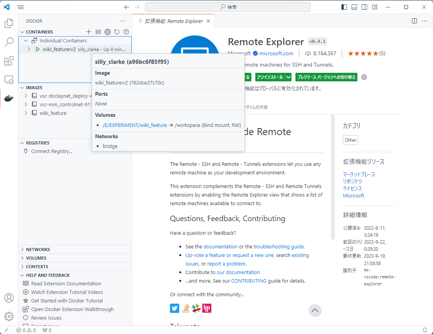Open the uninstall dropdown arrow
Screen dimensions: 433x334
pos(288,77)
